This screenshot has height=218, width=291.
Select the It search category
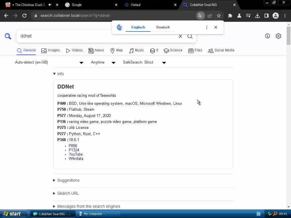(x=154, y=51)
